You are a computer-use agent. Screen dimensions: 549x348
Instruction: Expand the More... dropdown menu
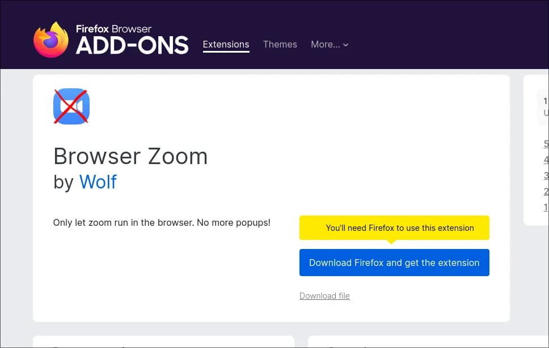coord(330,44)
